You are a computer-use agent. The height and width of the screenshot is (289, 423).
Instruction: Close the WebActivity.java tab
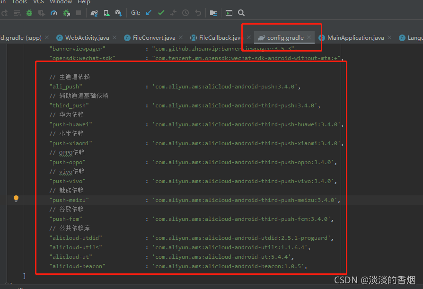pyautogui.click(x=115, y=37)
